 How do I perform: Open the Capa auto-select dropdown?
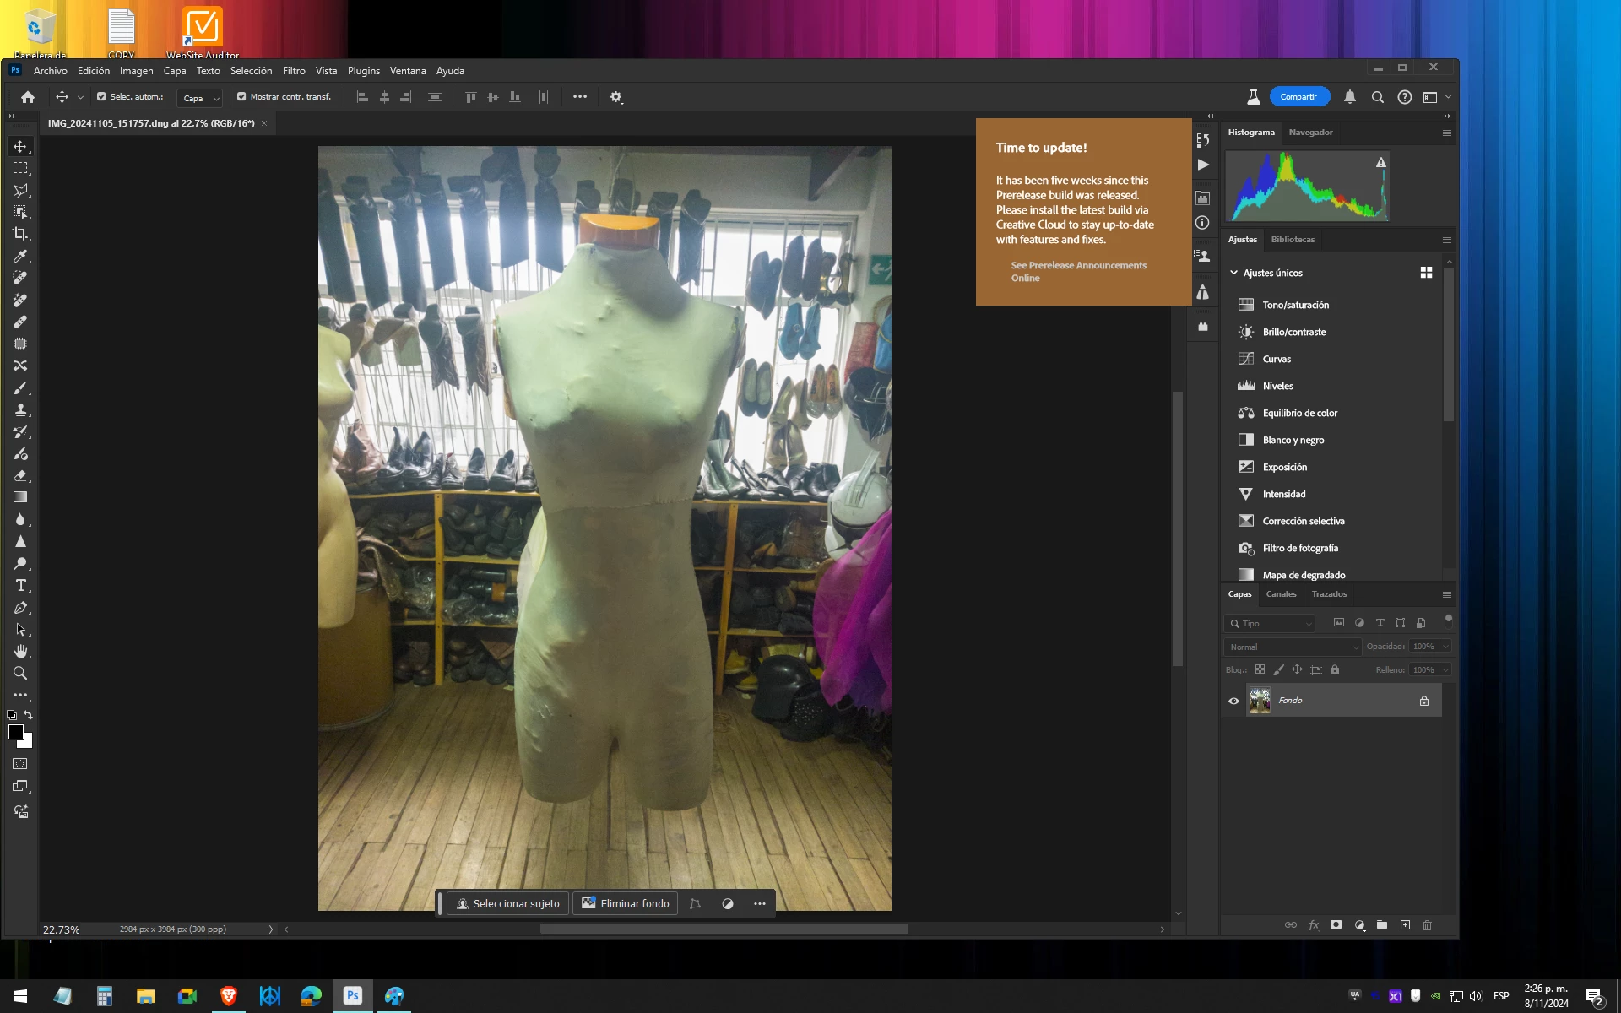pos(200,98)
